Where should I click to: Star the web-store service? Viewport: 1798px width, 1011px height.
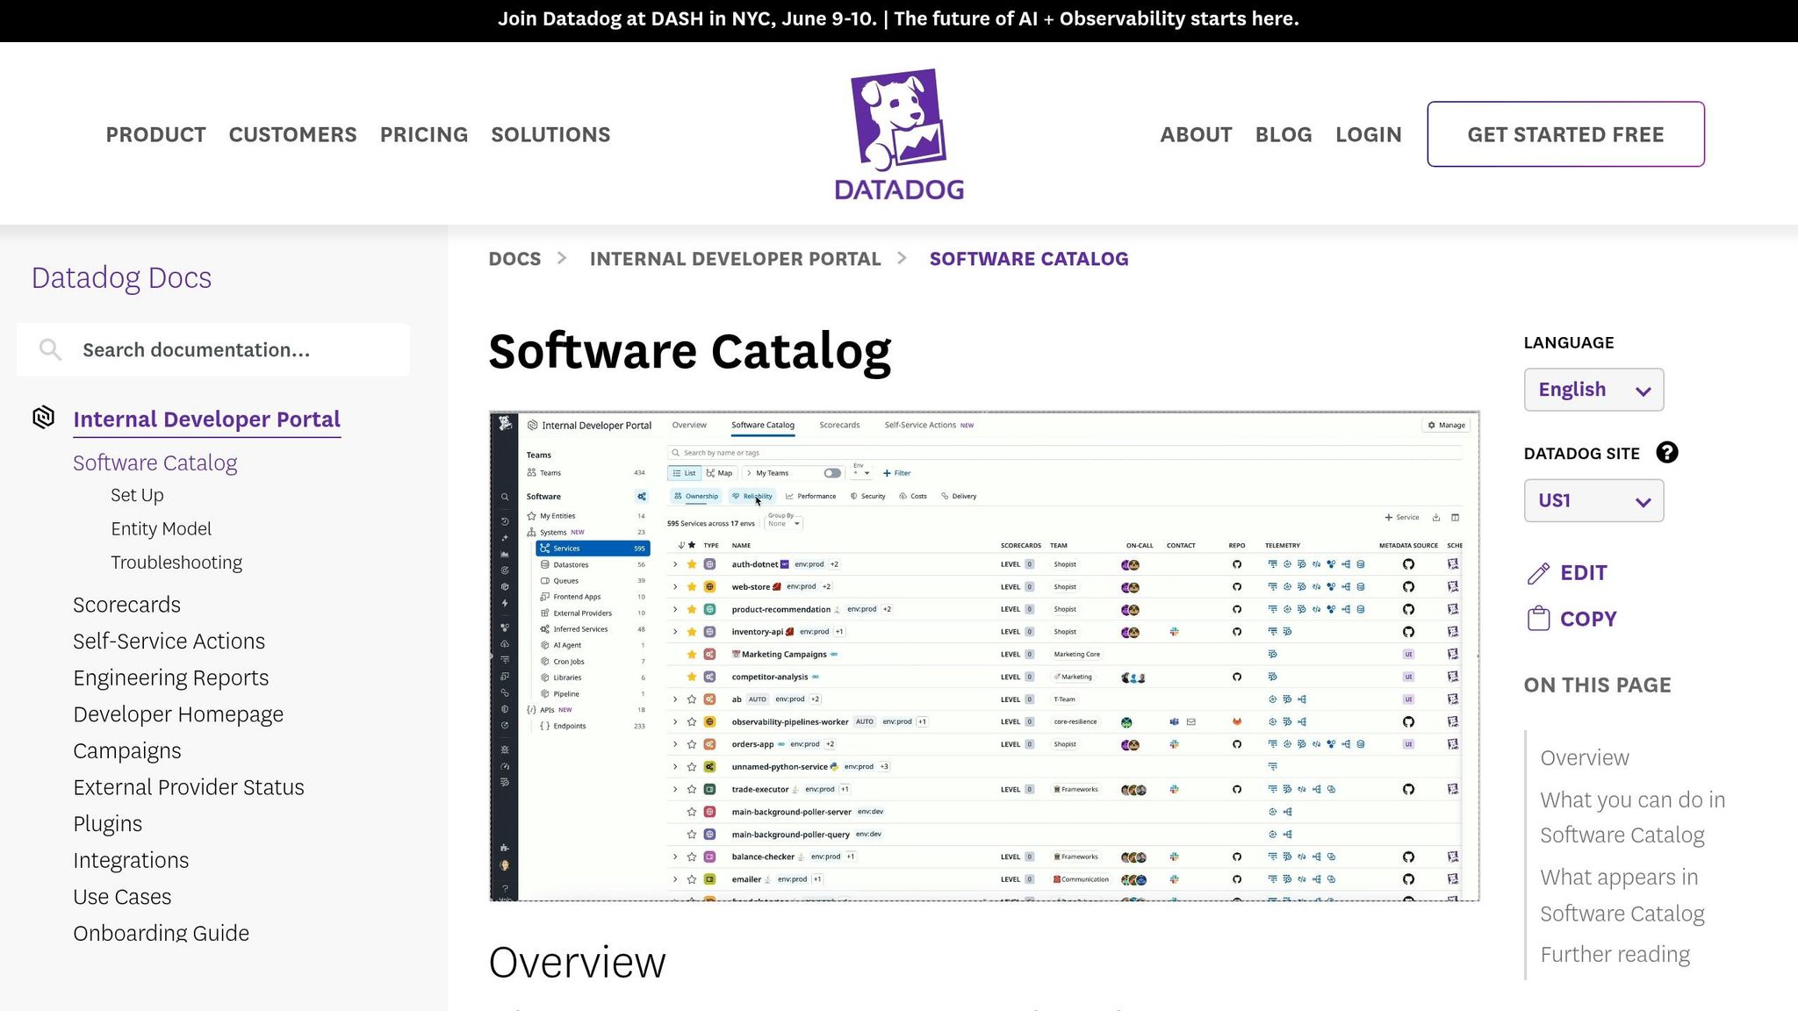[692, 586]
